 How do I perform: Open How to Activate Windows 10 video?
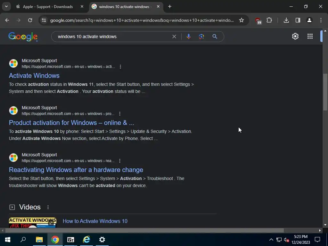click(x=95, y=221)
